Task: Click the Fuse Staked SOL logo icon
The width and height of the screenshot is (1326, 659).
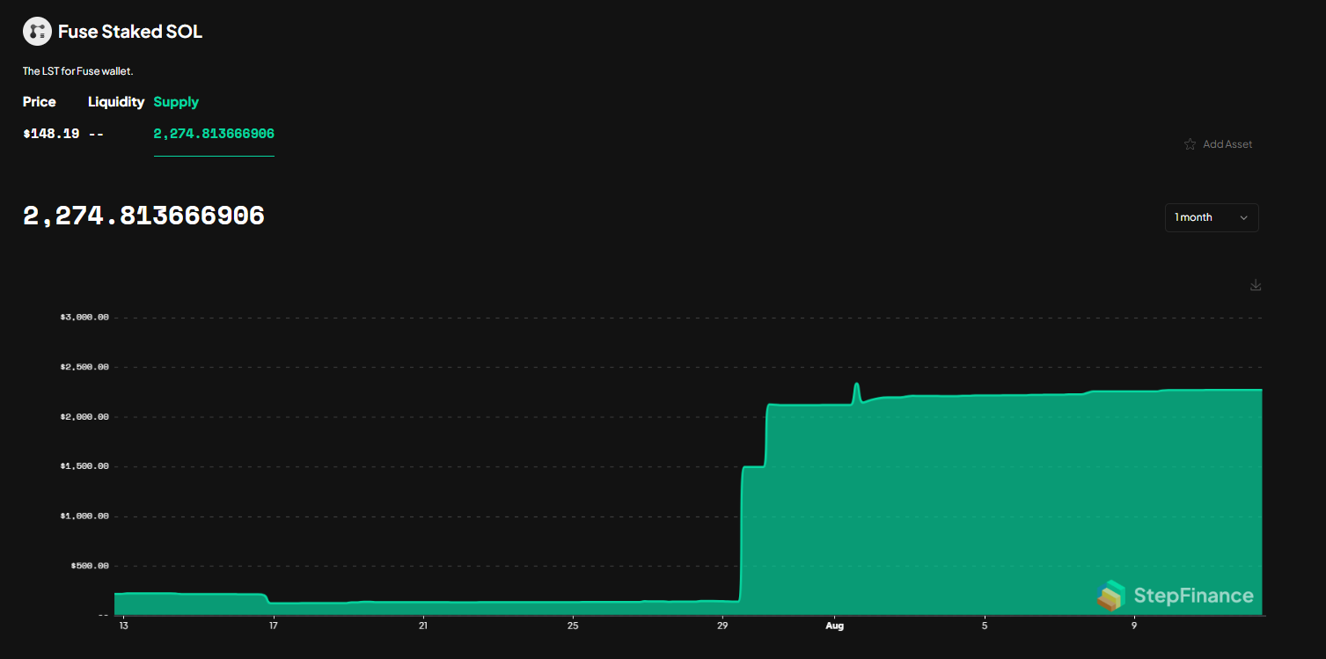Action: click(x=37, y=32)
